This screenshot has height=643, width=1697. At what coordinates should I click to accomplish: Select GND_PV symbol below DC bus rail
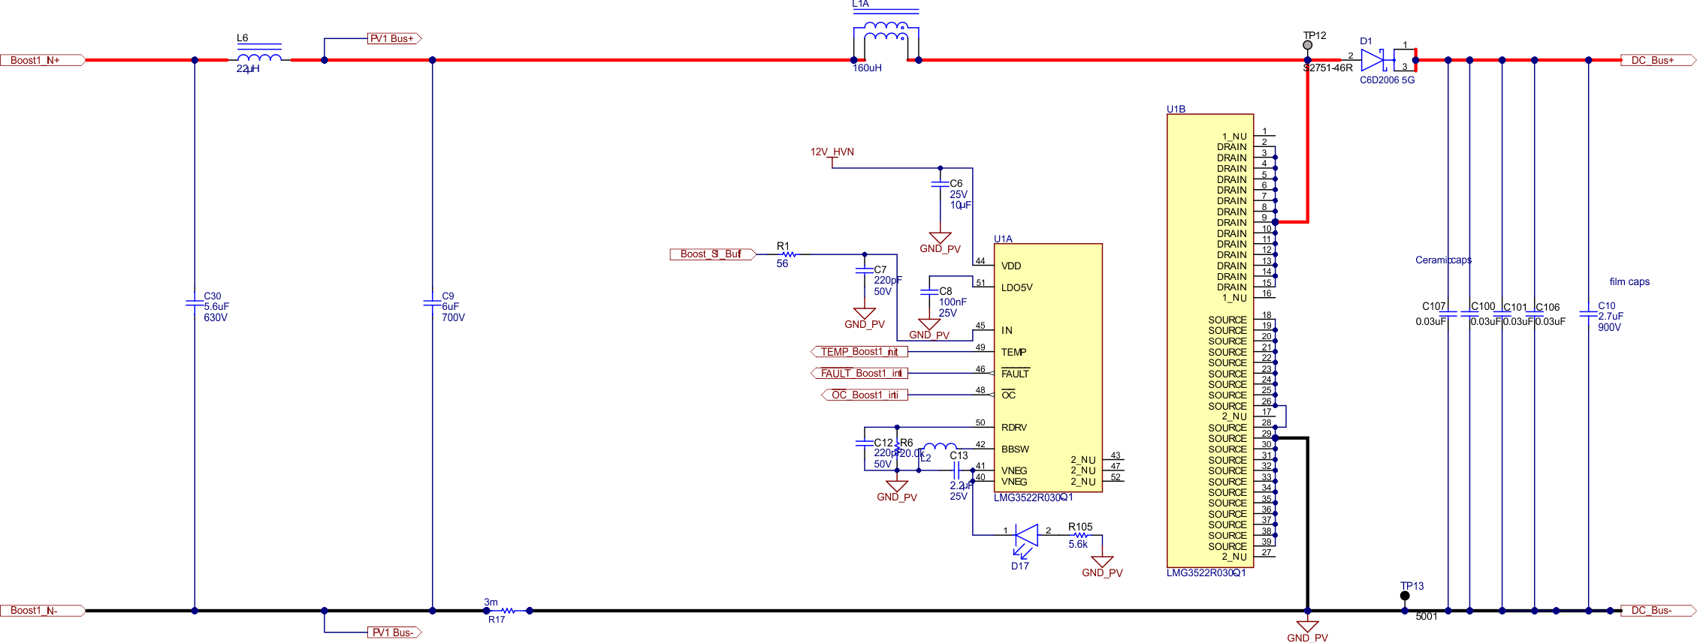(1307, 632)
